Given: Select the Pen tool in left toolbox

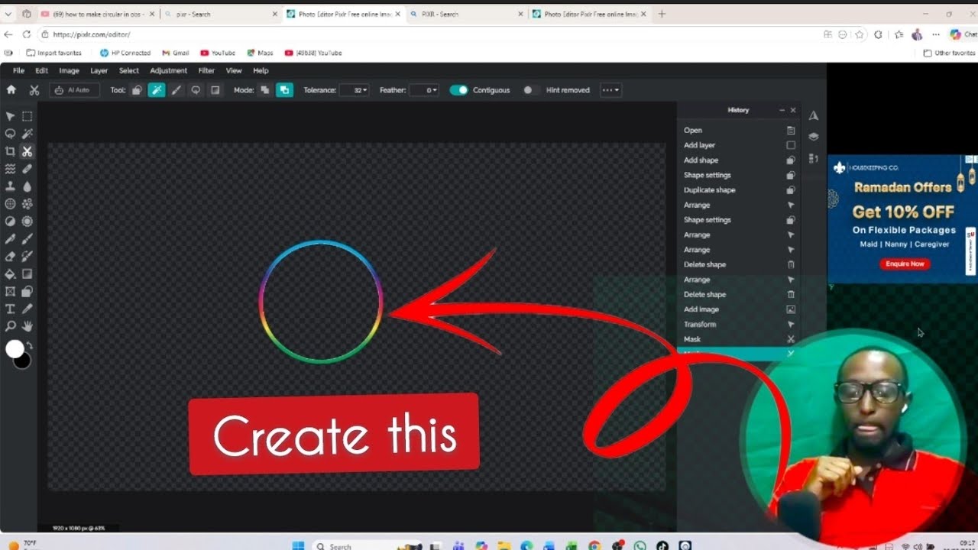Looking at the screenshot, I should tap(10, 239).
